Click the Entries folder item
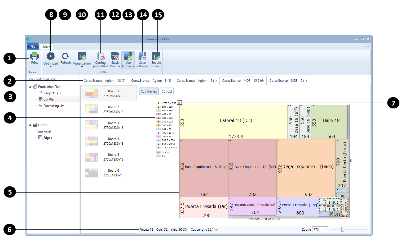Image resolution: width=401 pixels, height=242 pixels. 40,125
